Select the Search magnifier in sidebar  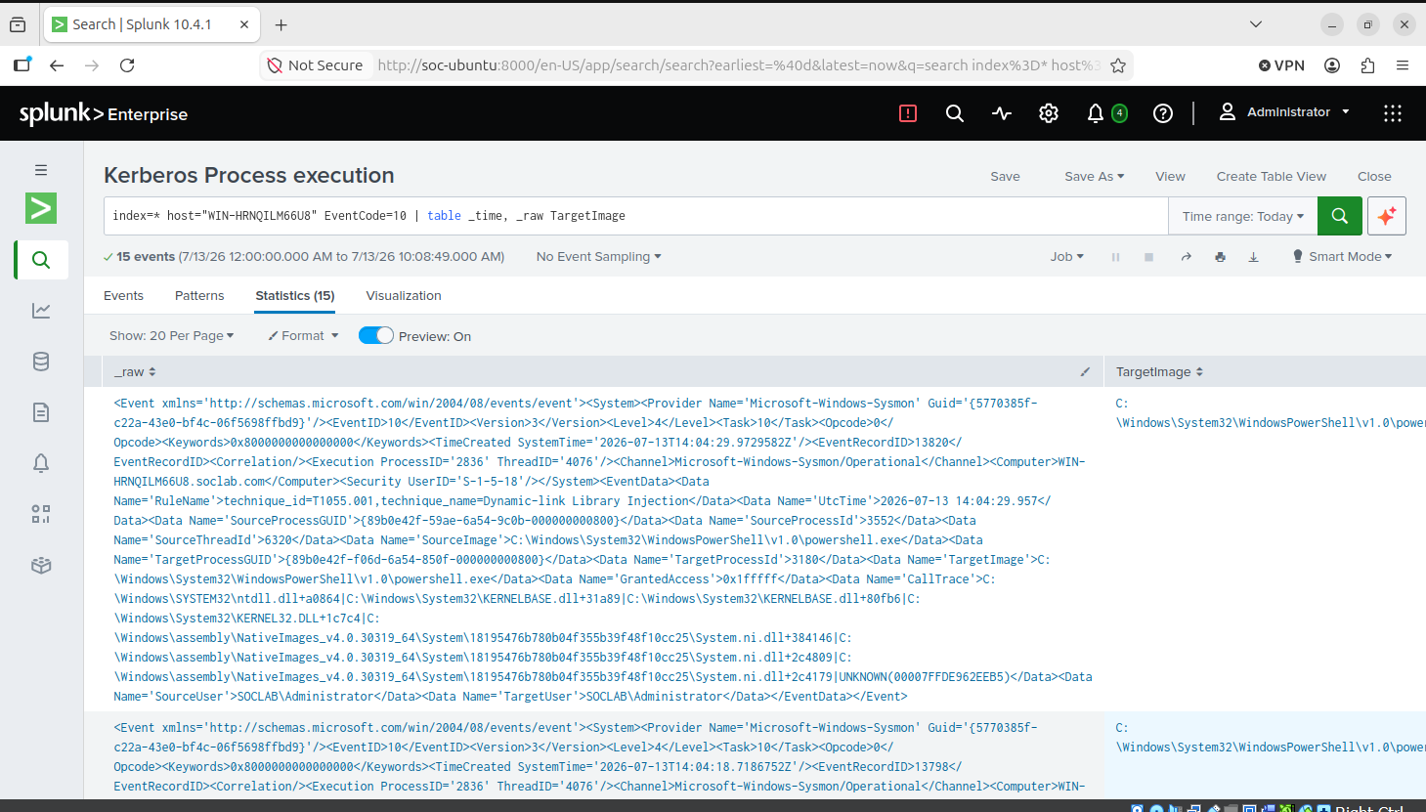pyautogui.click(x=41, y=260)
